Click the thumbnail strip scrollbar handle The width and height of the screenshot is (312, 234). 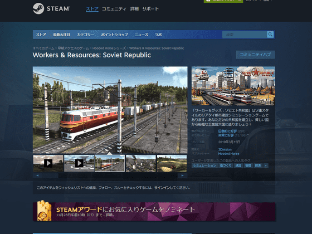(50, 175)
